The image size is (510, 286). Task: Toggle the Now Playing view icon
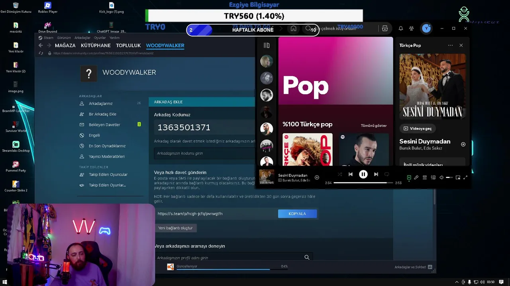[409, 178]
